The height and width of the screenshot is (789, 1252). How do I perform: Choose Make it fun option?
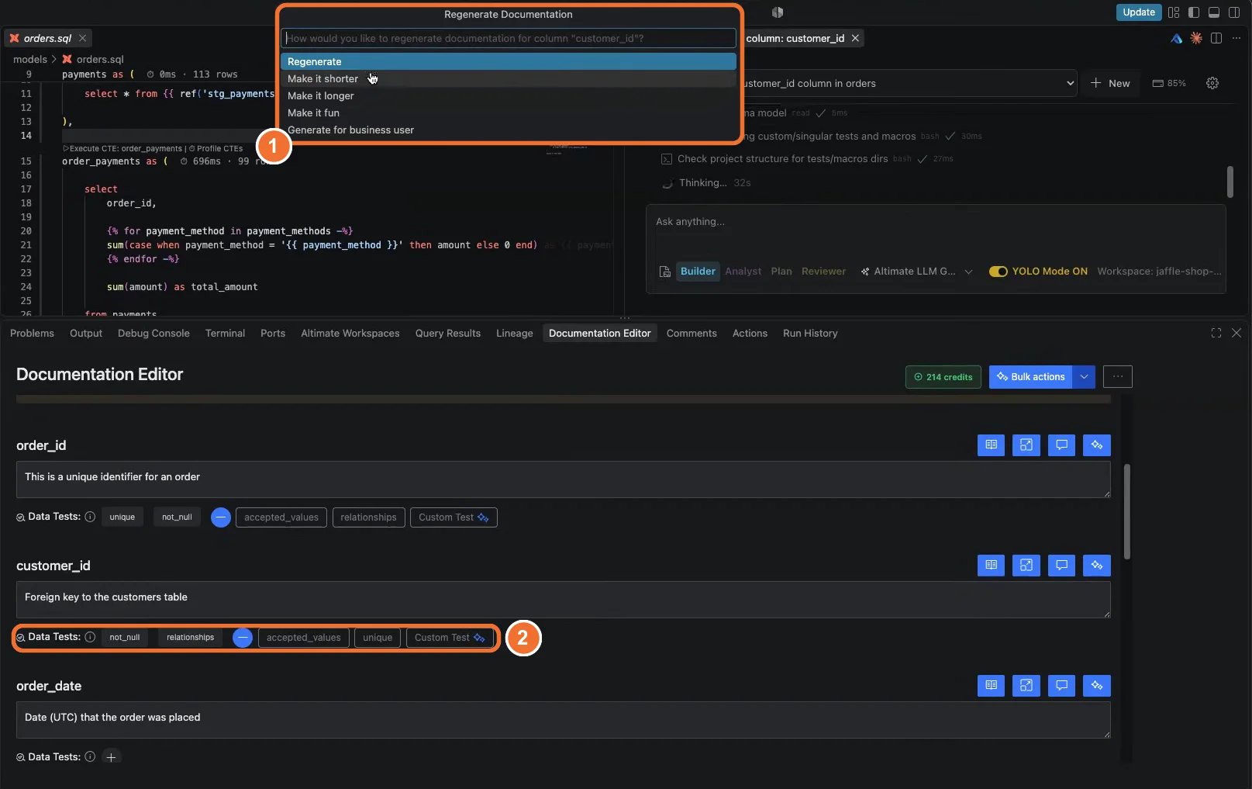508,112
